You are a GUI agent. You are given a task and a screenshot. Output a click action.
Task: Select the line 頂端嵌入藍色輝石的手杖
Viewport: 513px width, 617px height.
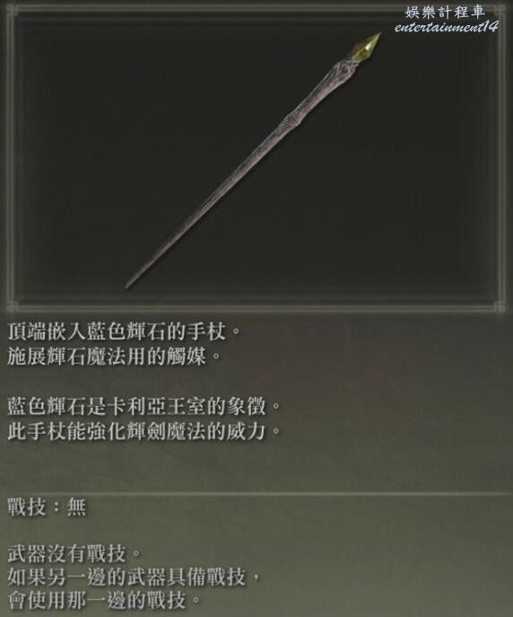(124, 331)
